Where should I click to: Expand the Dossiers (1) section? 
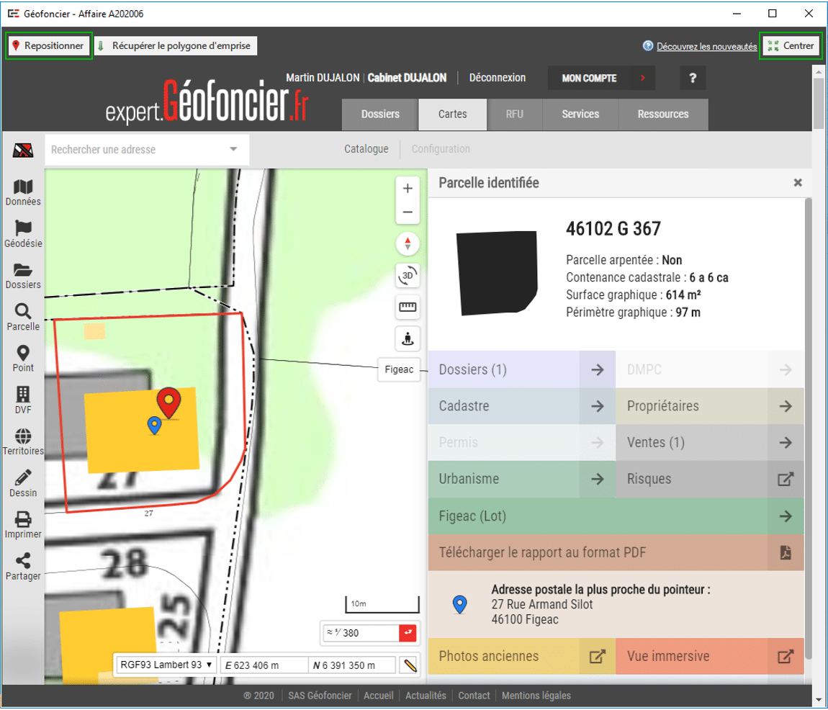click(x=597, y=369)
